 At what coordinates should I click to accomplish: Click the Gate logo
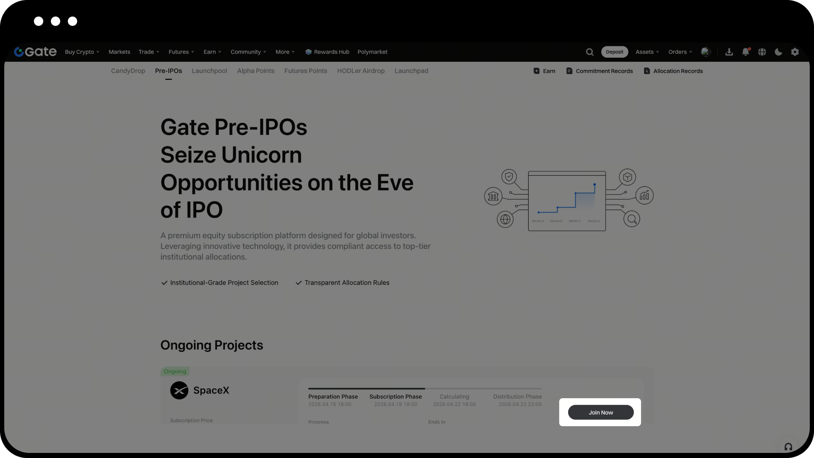pos(35,52)
